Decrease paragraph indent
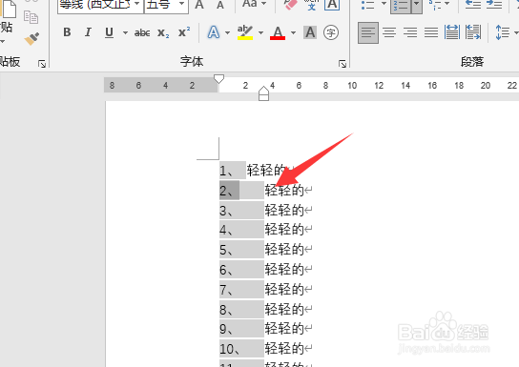 [473, 5]
